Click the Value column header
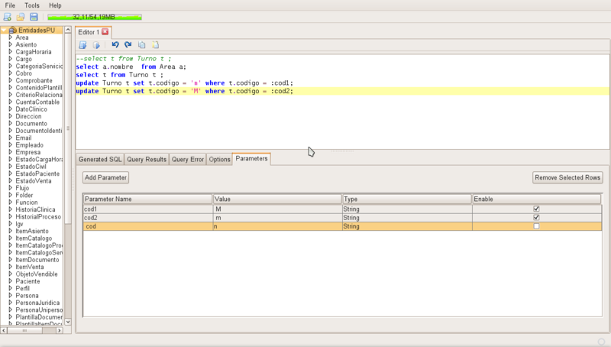The width and height of the screenshot is (611, 347). (x=277, y=199)
